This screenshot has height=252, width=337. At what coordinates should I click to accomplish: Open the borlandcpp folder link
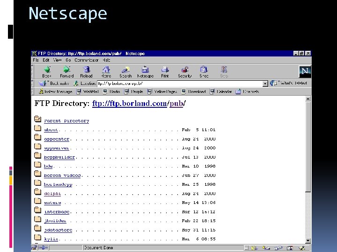58,184
